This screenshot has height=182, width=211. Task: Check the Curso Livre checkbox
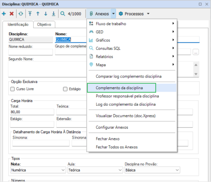[x=13, y=89]
